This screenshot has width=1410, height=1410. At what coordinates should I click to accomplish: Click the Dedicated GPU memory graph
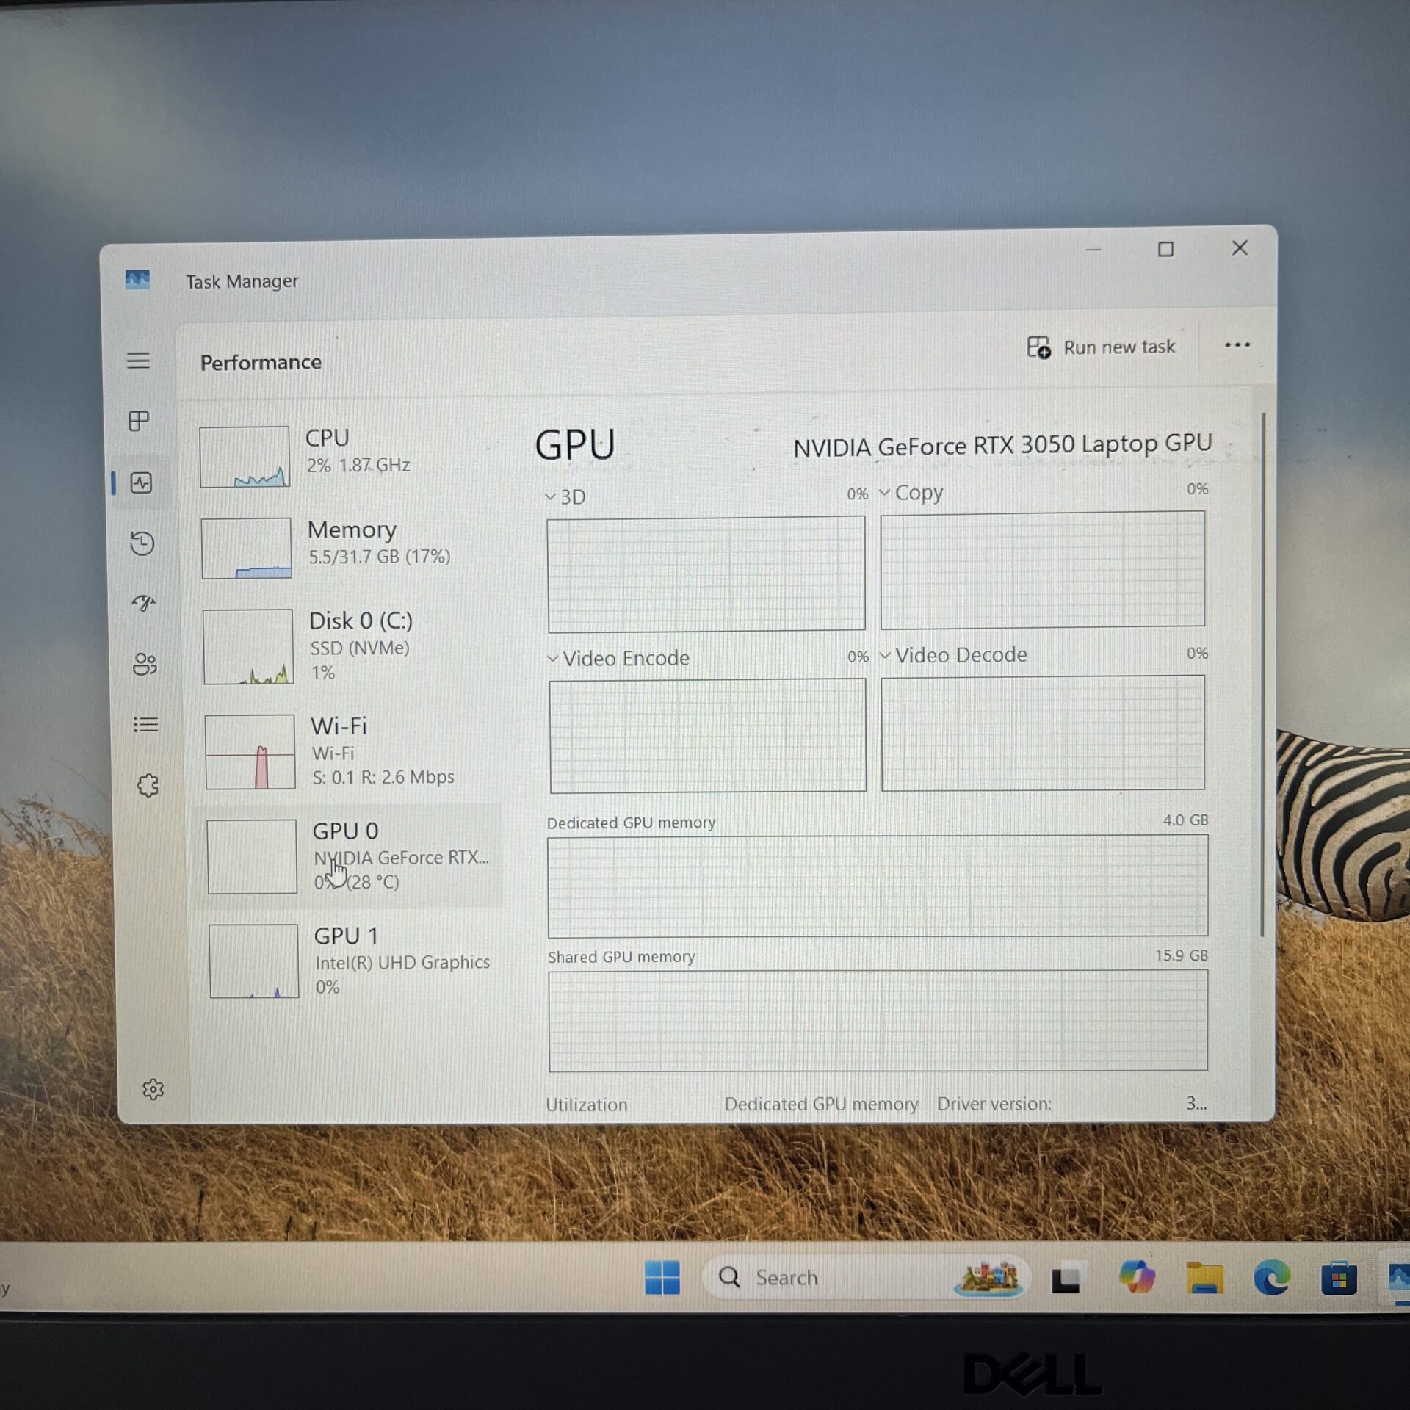[x=878, y=886]
